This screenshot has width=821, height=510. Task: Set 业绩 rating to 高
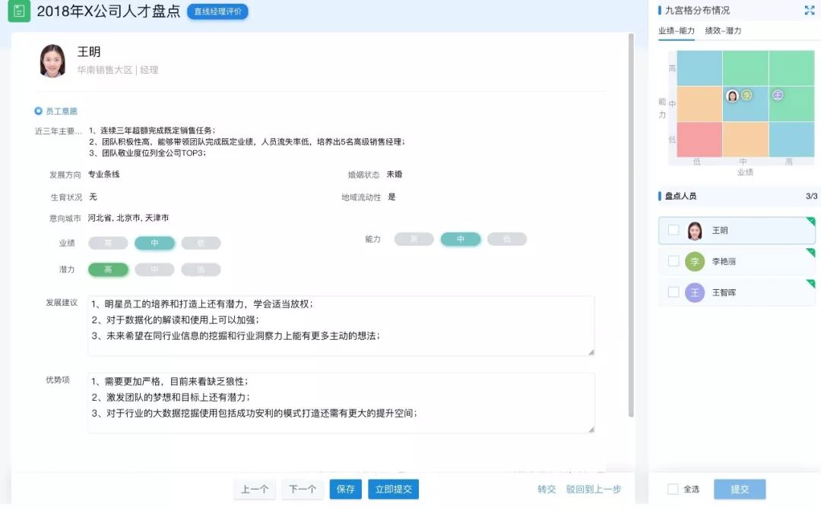[x=108, y=243]
